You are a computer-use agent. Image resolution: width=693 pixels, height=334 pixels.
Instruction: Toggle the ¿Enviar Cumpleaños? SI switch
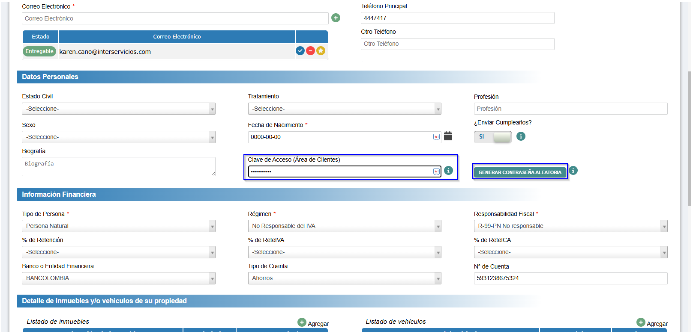pyautogui.click(x=493, y=137)
